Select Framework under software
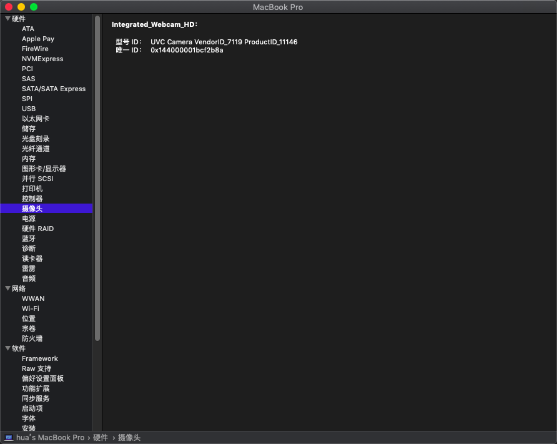 coord(40,358)
